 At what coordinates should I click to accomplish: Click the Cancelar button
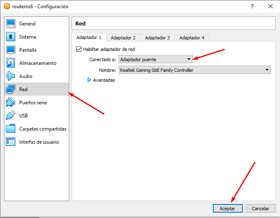260,208
